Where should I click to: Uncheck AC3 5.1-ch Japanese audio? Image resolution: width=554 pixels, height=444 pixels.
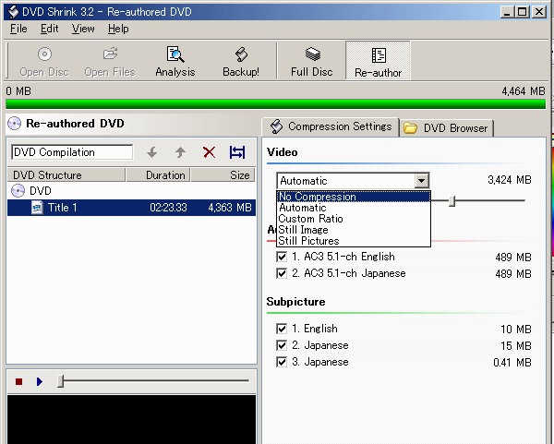283,273
